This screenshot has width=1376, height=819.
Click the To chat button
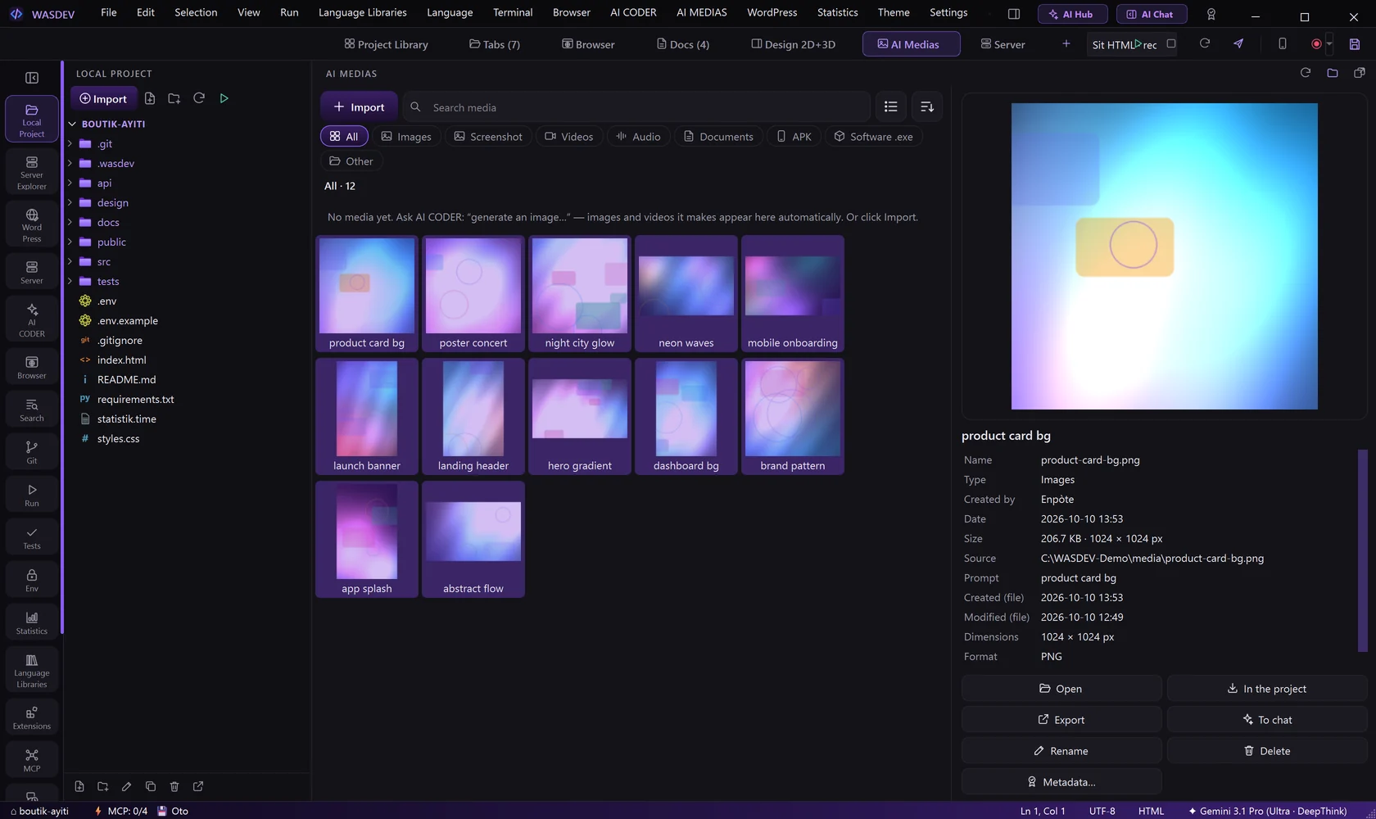pyautogui.click(x=1267, y=720)
